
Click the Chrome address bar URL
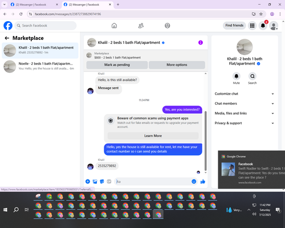[x=68, y=14]
